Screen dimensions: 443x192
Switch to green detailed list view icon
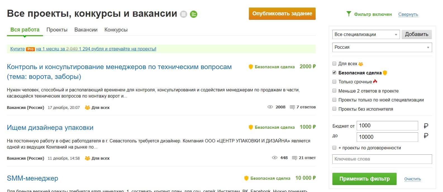point(194,14)
